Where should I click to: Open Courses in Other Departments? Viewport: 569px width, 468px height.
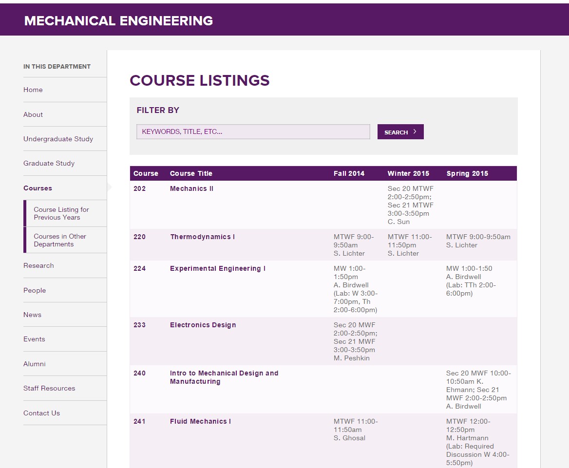[x=59, y=240]
